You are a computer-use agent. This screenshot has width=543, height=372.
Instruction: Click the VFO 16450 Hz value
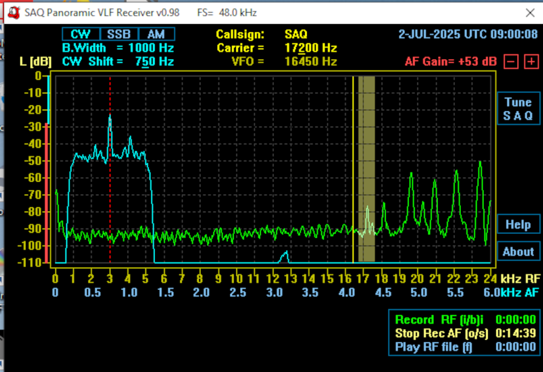[310, 61]
